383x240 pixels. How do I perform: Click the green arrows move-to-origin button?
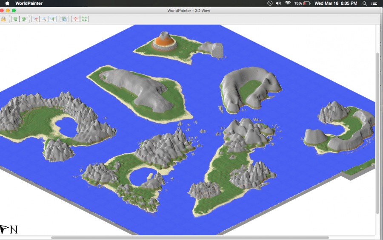[84, 19]
